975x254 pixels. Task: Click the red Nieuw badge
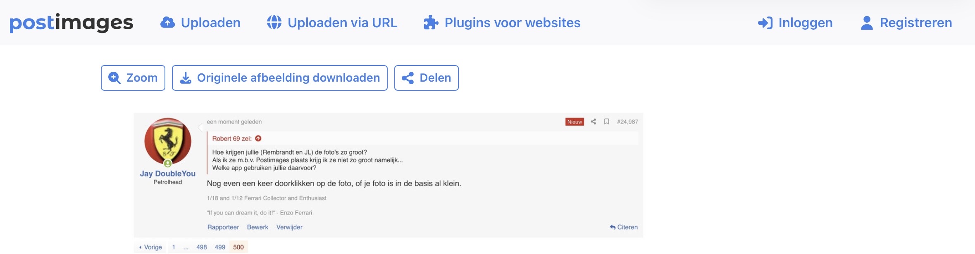(x=575, y=122)
